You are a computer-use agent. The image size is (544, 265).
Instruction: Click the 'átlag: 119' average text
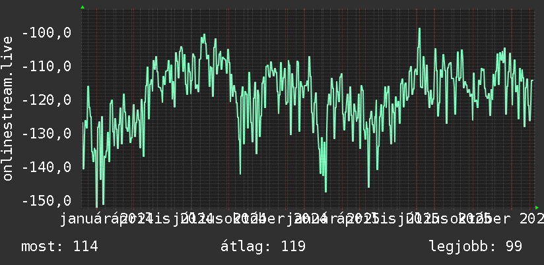tap(263, 247)
